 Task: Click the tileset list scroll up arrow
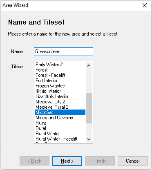pyautogui.click(x=89, y=65)
